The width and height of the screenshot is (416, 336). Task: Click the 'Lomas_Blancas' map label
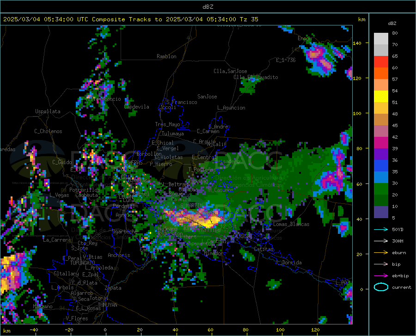[291, 224]
